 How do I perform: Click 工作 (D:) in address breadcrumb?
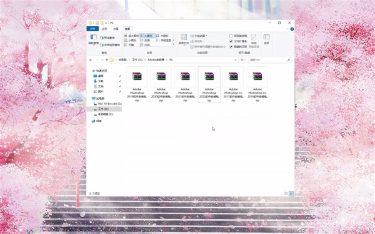click(137, 60)
